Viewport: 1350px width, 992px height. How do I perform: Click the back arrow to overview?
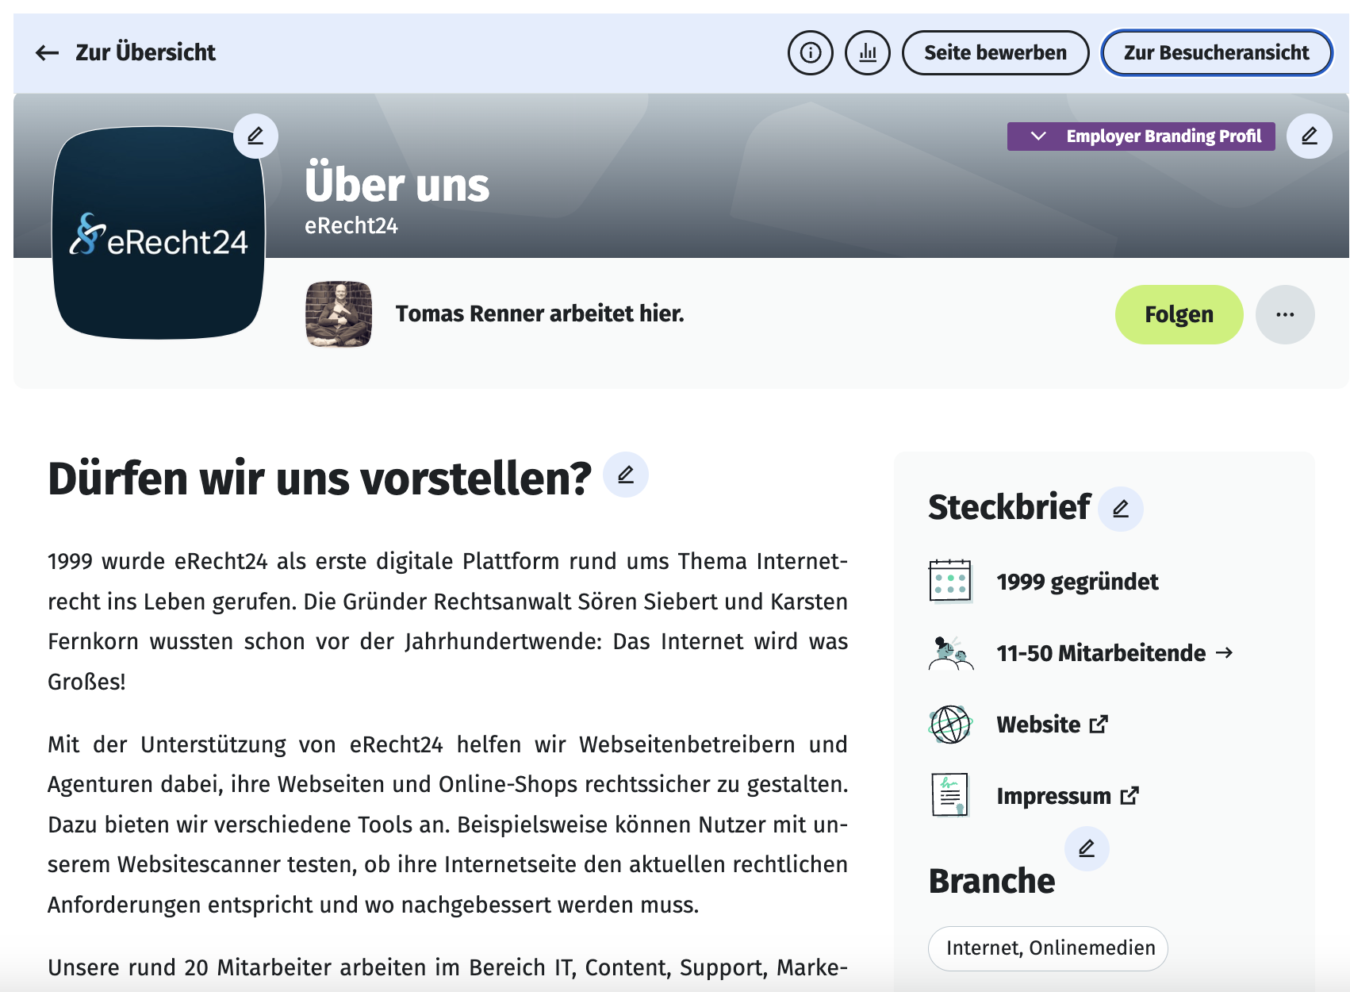pyautogui.click(x=48, y=53)
